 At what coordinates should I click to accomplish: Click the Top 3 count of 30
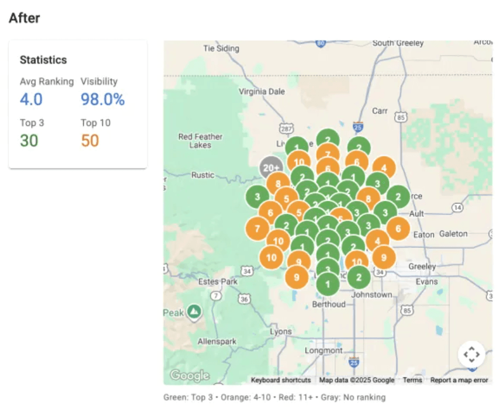pyautogui.click(x=29, y=141)
